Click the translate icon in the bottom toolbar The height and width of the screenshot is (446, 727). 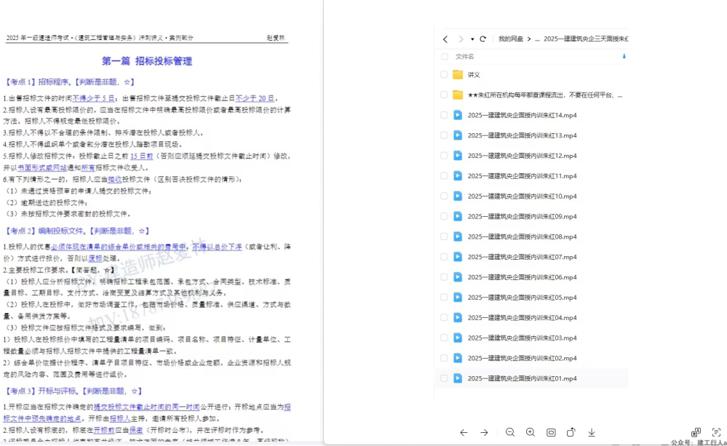696,433
